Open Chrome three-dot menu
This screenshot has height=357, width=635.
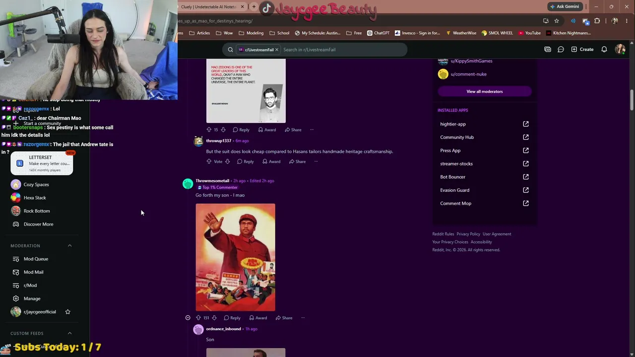627,21
